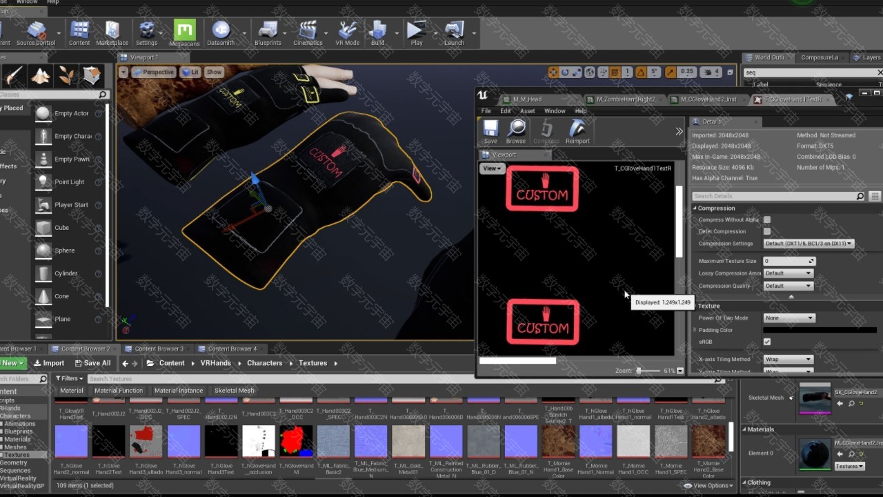Uncheck the sRGB checkbox

[x=767, y=342]
